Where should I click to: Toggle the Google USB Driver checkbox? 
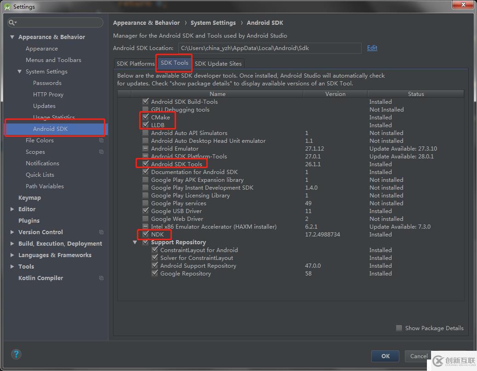tap(146, 211)
